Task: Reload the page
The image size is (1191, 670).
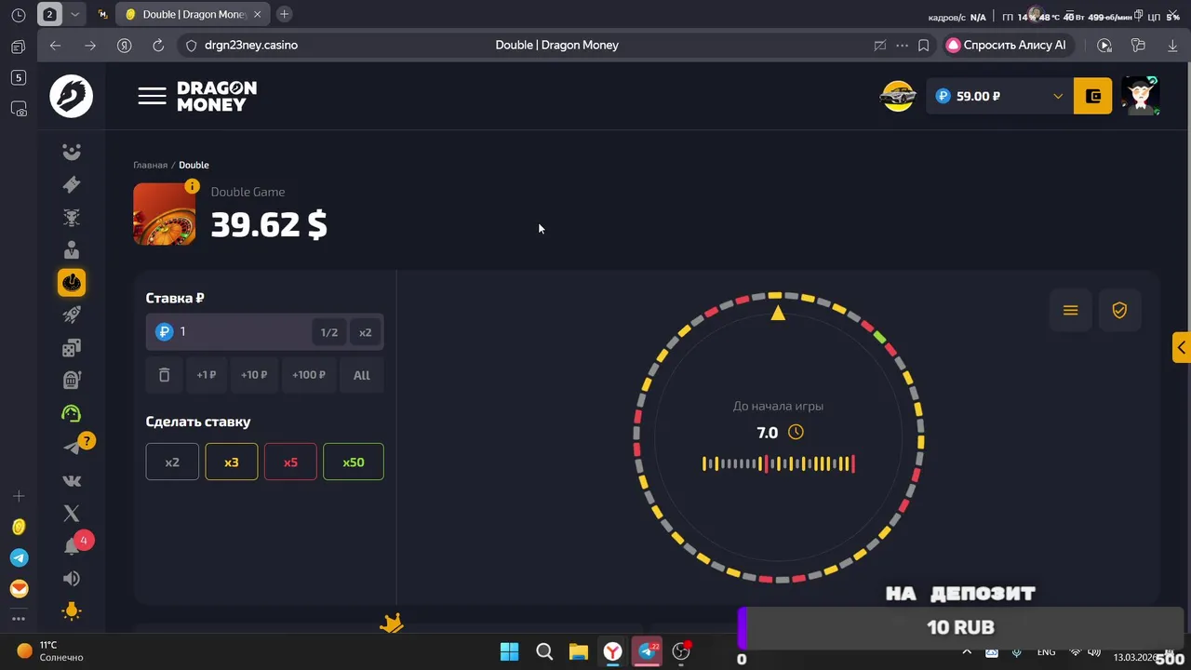Action: point(158,45)
